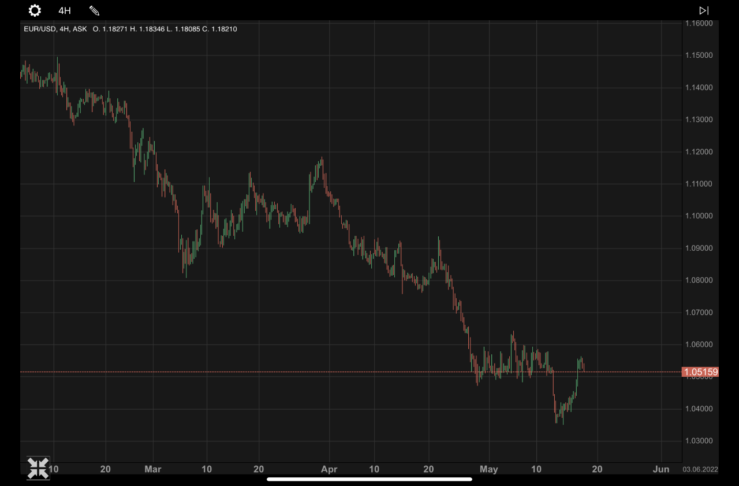Screen dimensions: 739x486
Task: Open the 4H timeframe selector
Action: coord(65,10)
